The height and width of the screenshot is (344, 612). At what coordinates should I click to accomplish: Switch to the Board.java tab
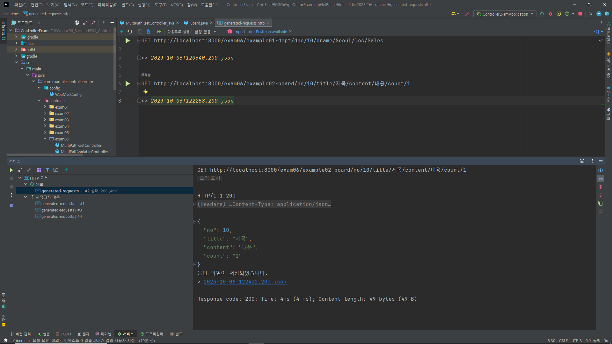tap(199, 23)
